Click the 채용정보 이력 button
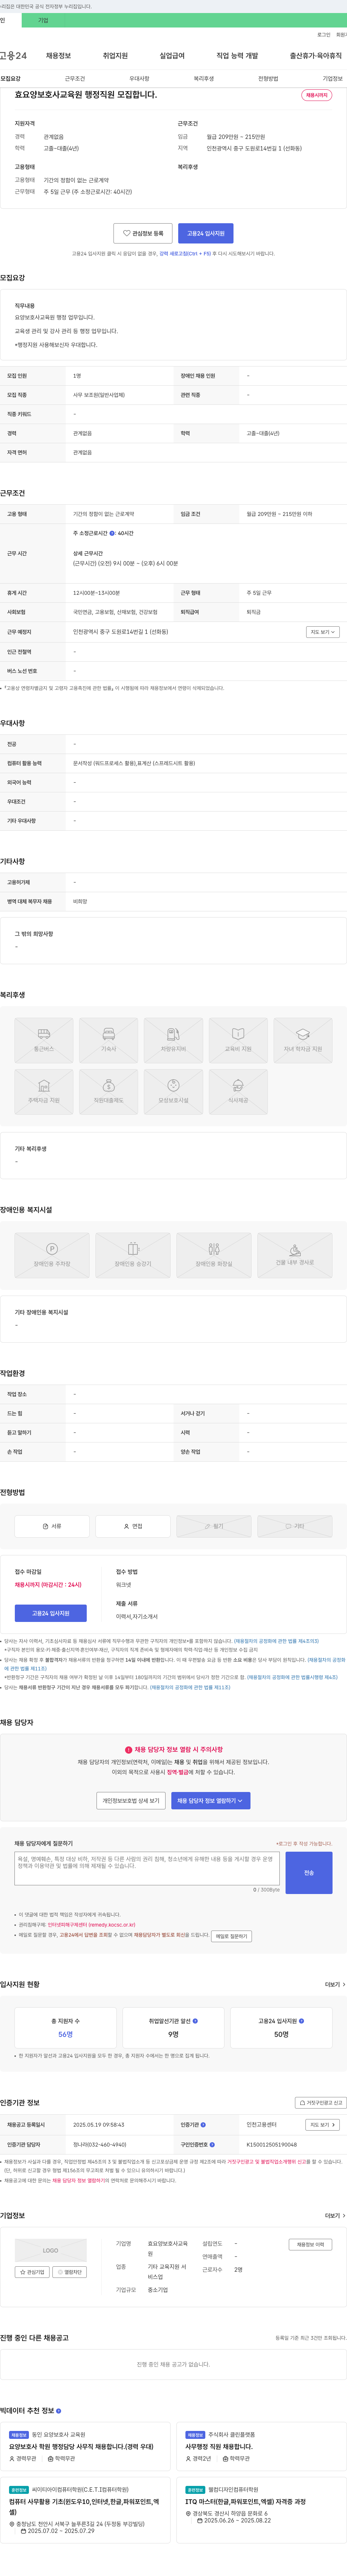 [311, 2245]
